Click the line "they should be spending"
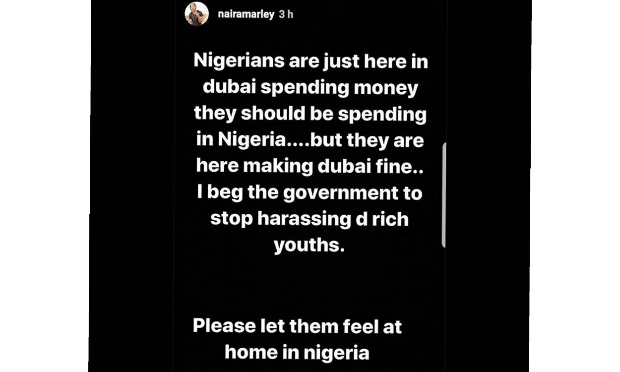This screenshot has height=372, width=620. point(310,114)
